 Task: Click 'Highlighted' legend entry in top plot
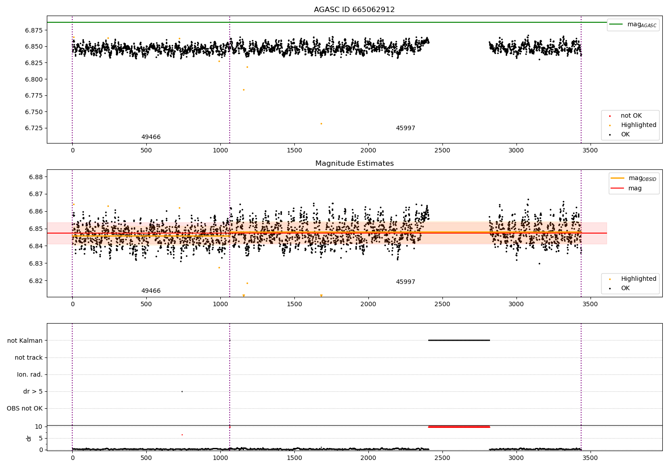pyautogui.click(x=638, y=125)
